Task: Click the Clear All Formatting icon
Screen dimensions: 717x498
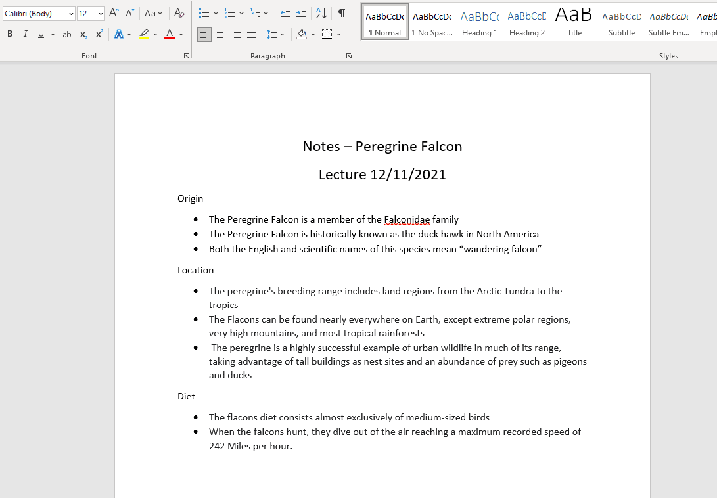Action: (x=179, y=13)
